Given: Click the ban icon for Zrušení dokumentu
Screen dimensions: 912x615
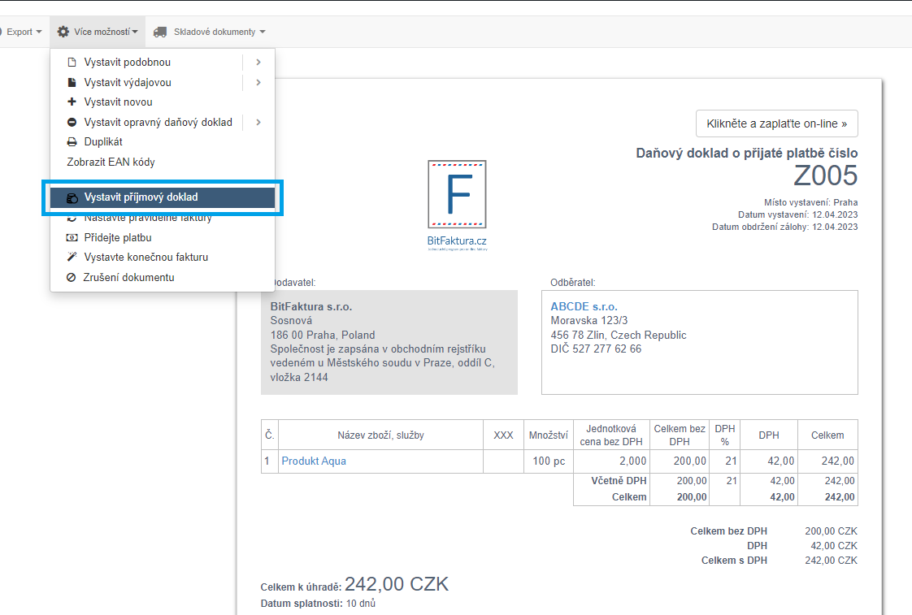Looking at the screenshot, I should (72, 278).
